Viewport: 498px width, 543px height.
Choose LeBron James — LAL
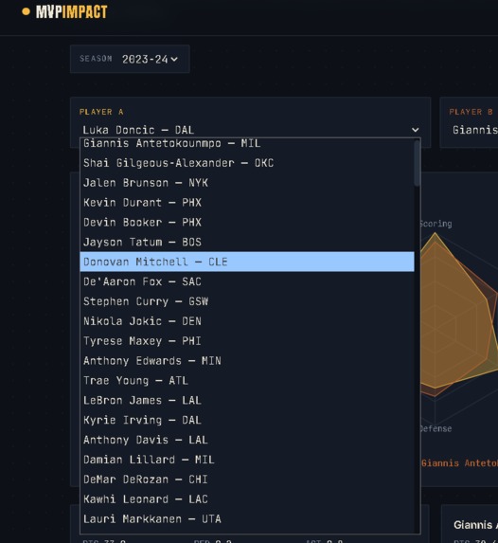pyautogui.click(x=247, y=400)
